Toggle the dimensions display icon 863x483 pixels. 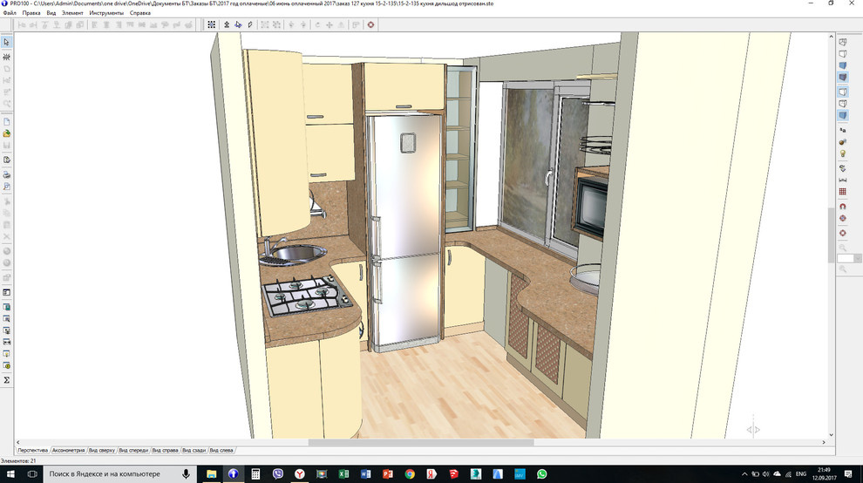tap(843, 179)
